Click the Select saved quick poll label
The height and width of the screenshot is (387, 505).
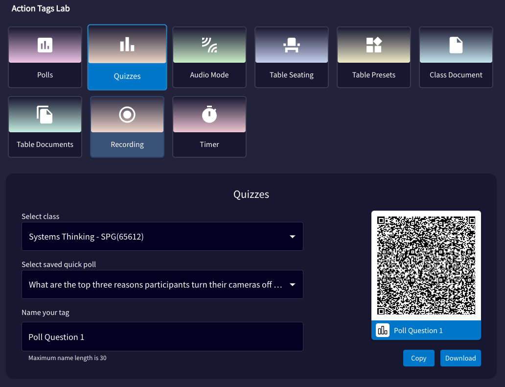coord(59,265)
